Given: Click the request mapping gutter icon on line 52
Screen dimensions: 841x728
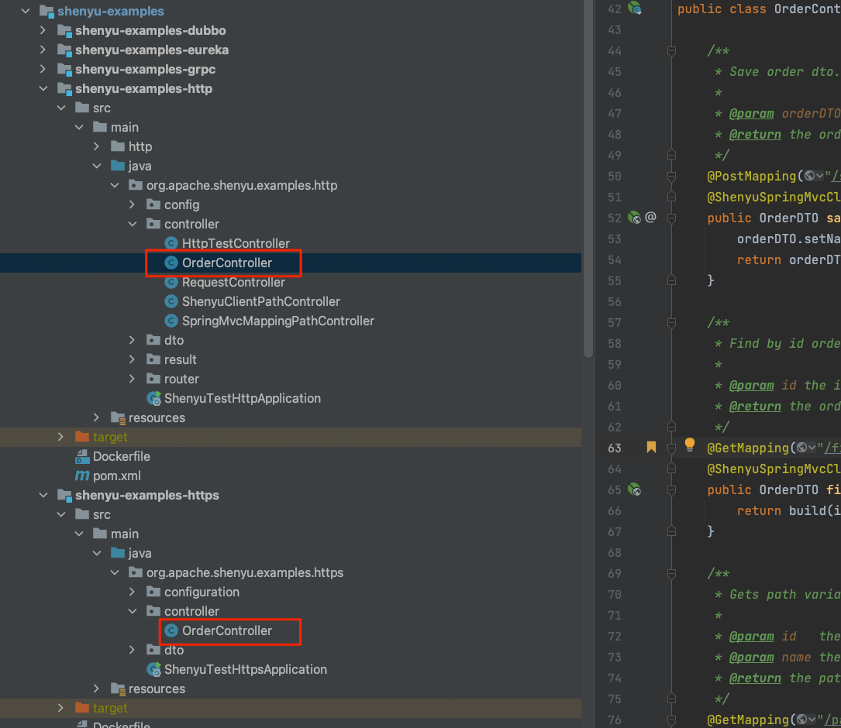Looking at the screenshot, I should tap(635, 217).
